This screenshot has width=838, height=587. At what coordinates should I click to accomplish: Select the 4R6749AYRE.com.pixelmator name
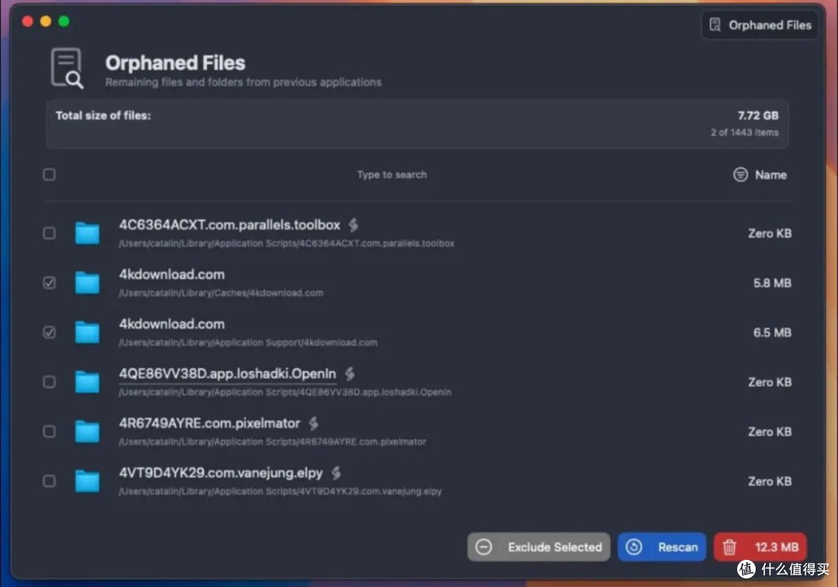coord(209,423)
